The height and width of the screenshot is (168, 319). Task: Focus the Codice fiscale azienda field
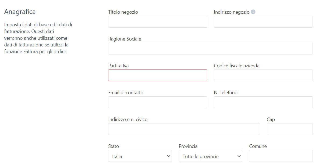click(263, 75)
